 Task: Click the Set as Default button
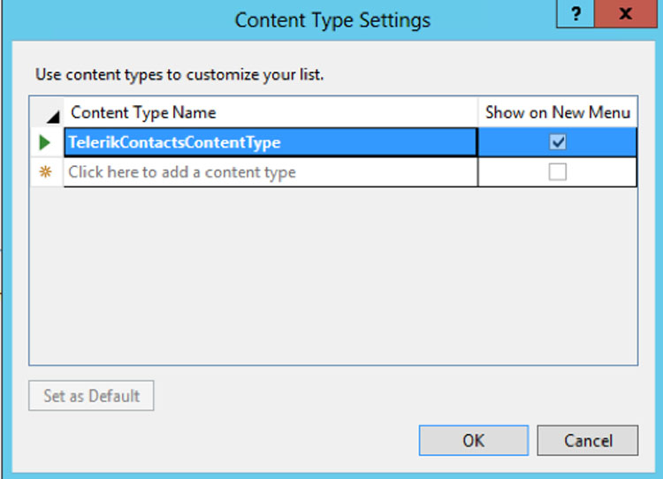pos(91,396)
